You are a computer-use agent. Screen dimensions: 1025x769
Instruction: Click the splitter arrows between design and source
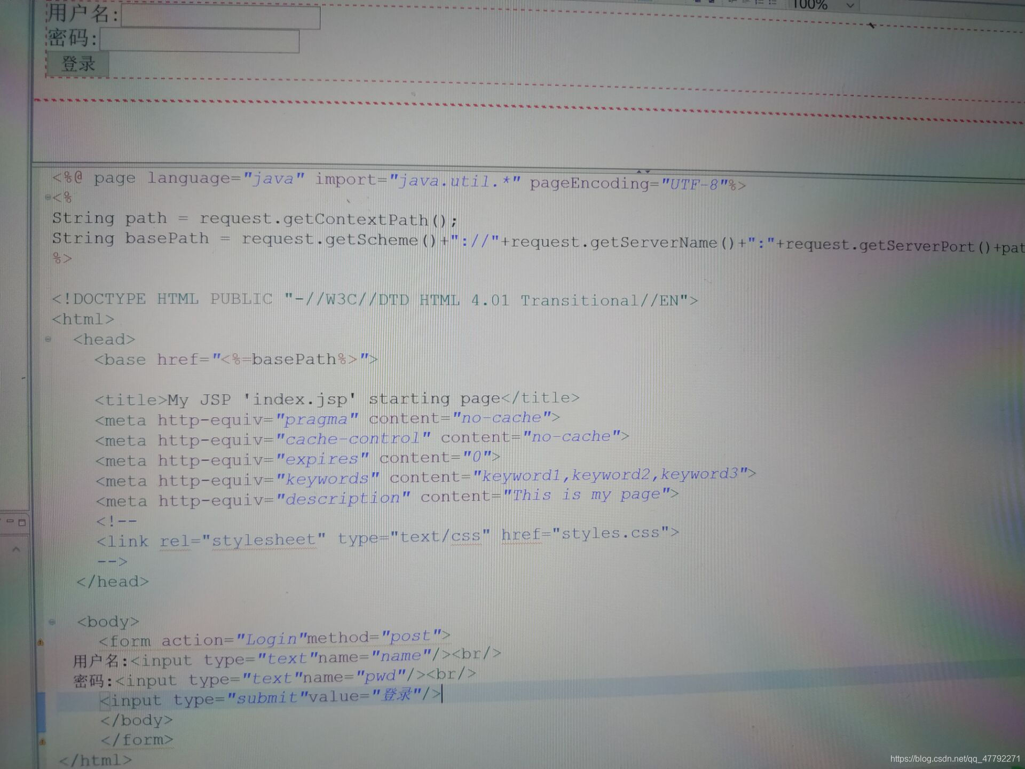[x=643, y=171]
